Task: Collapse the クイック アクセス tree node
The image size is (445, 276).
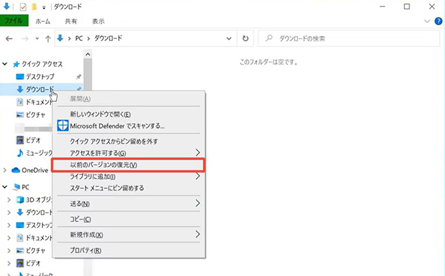Action: tap(5, 64)
